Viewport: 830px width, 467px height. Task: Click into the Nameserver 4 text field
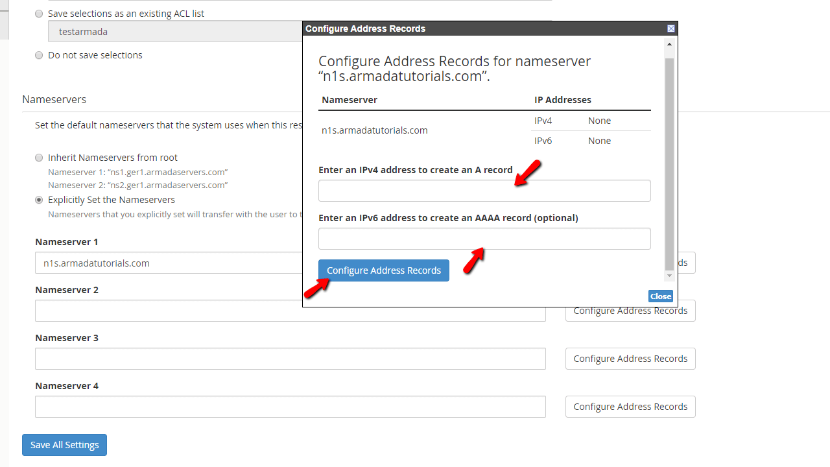[x=290, y=407]
